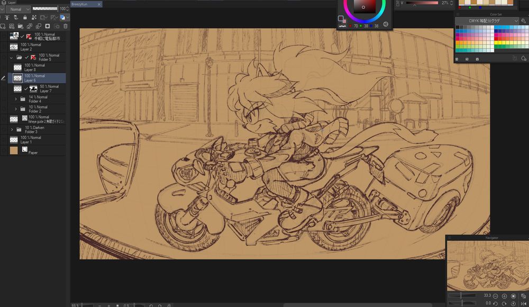This screenshot has width=529, height=307.
Task: Click the Paper layer color swatch thumbnail
Action: pos(14,150)
